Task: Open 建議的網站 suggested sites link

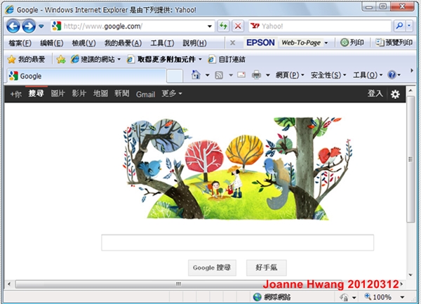Action: (x=95, y=60)
